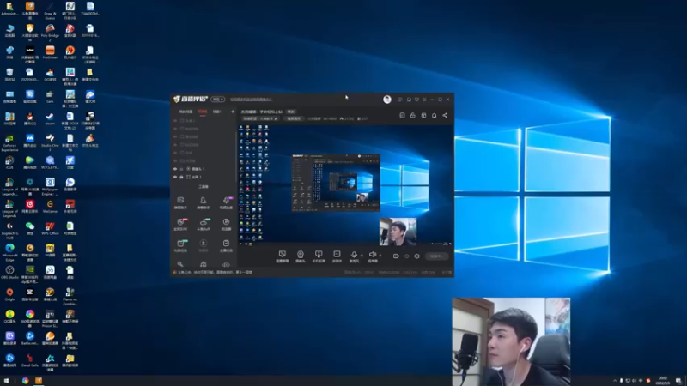Toggle visibility eye of 摄像头 1 source
The image size is (687, 386).
pyautogui.click(x=175, y=169)
